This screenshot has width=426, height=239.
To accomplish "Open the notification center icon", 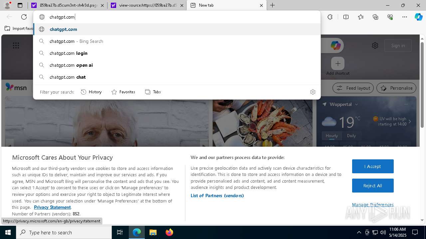I will pos(415,232).
